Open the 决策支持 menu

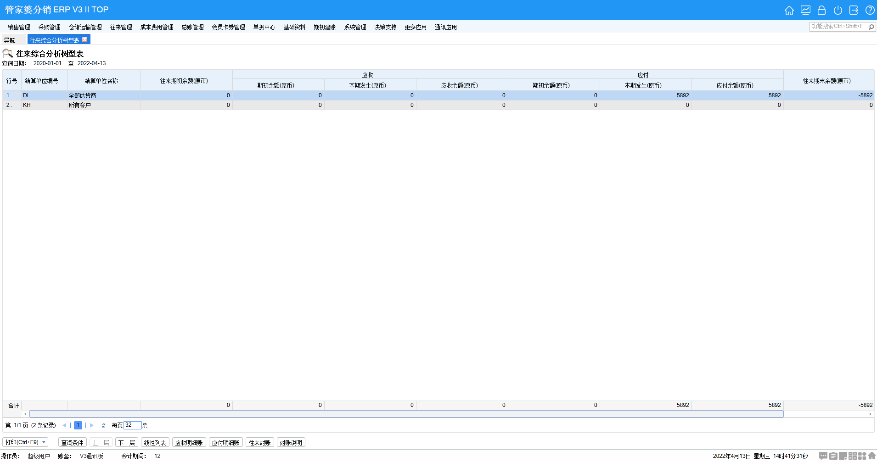(385, 27)
